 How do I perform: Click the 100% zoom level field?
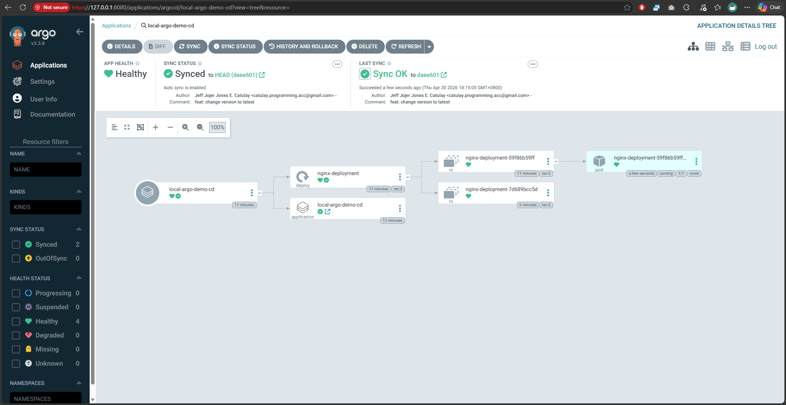tap(217, 127)
